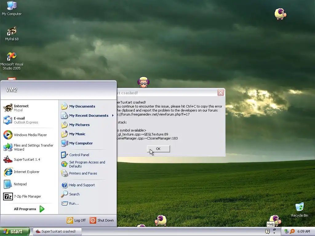Click the help question mark tray icon

pyautogui.click(x=267, y=232)
